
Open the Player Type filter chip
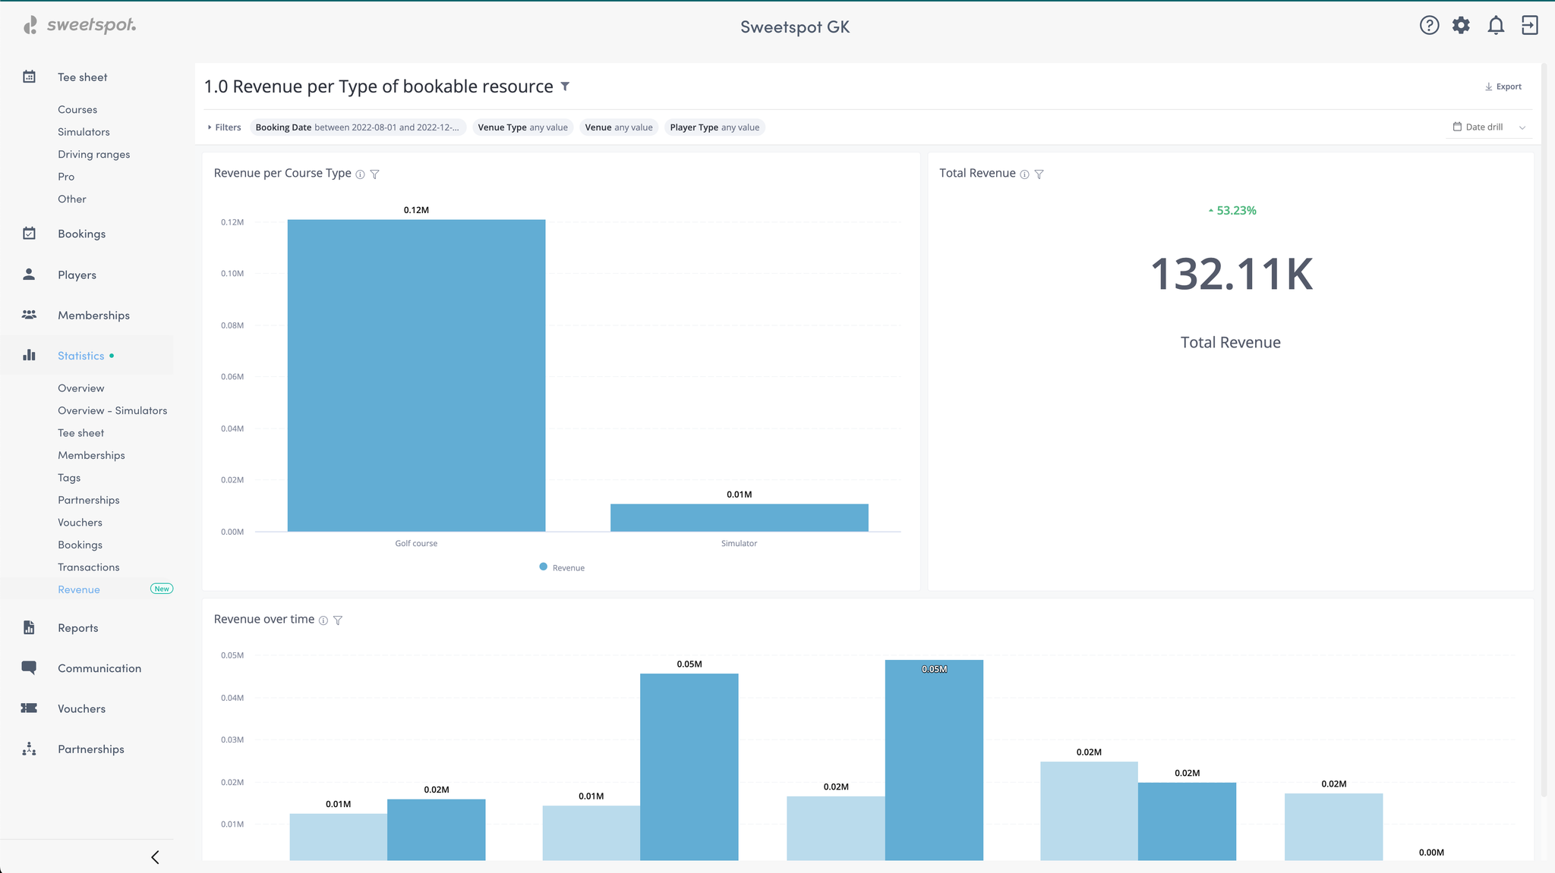tap(714, 127)
